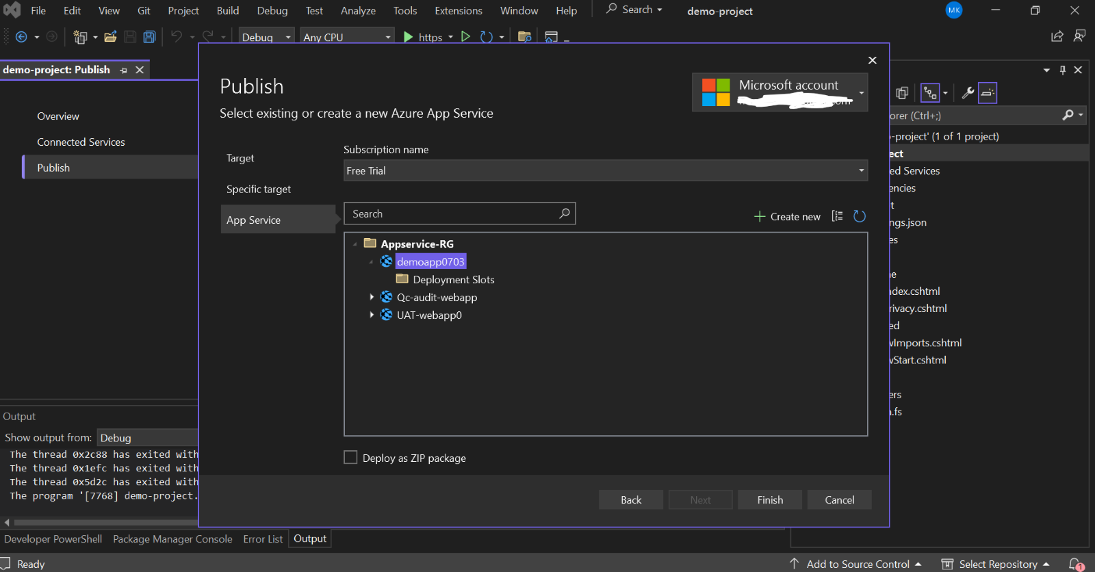Open the Subscription name Free Trial dropdown
1095x572 pixels.
pyautogui.click(x=605, y=170)
